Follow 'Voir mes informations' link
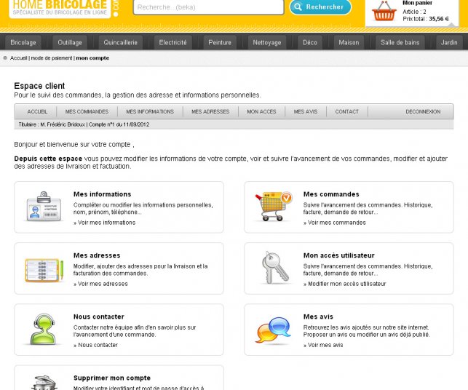Viewport: 468px width, 390px height. pyautogui.click(x=105, y=223)
